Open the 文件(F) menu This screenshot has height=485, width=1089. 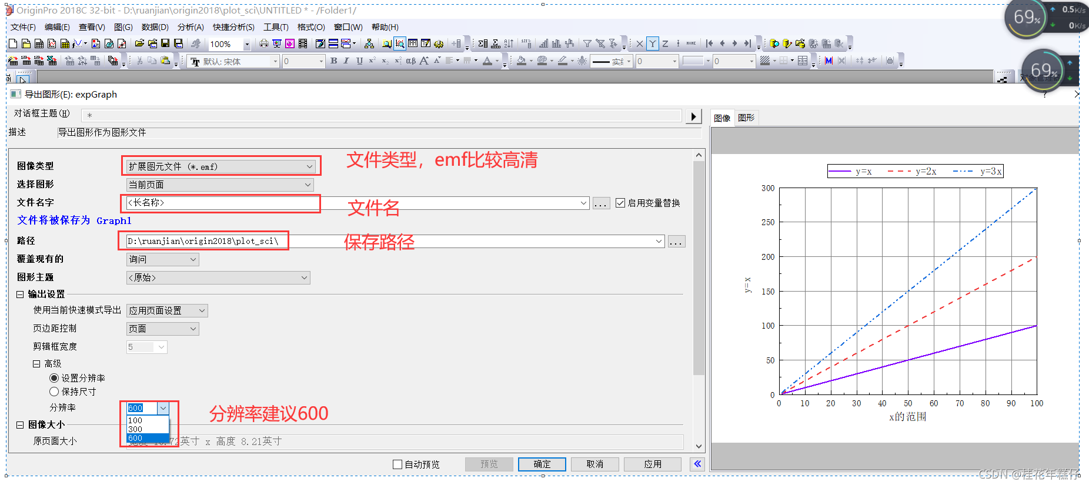pyautogui.click(x=23, y=27)
